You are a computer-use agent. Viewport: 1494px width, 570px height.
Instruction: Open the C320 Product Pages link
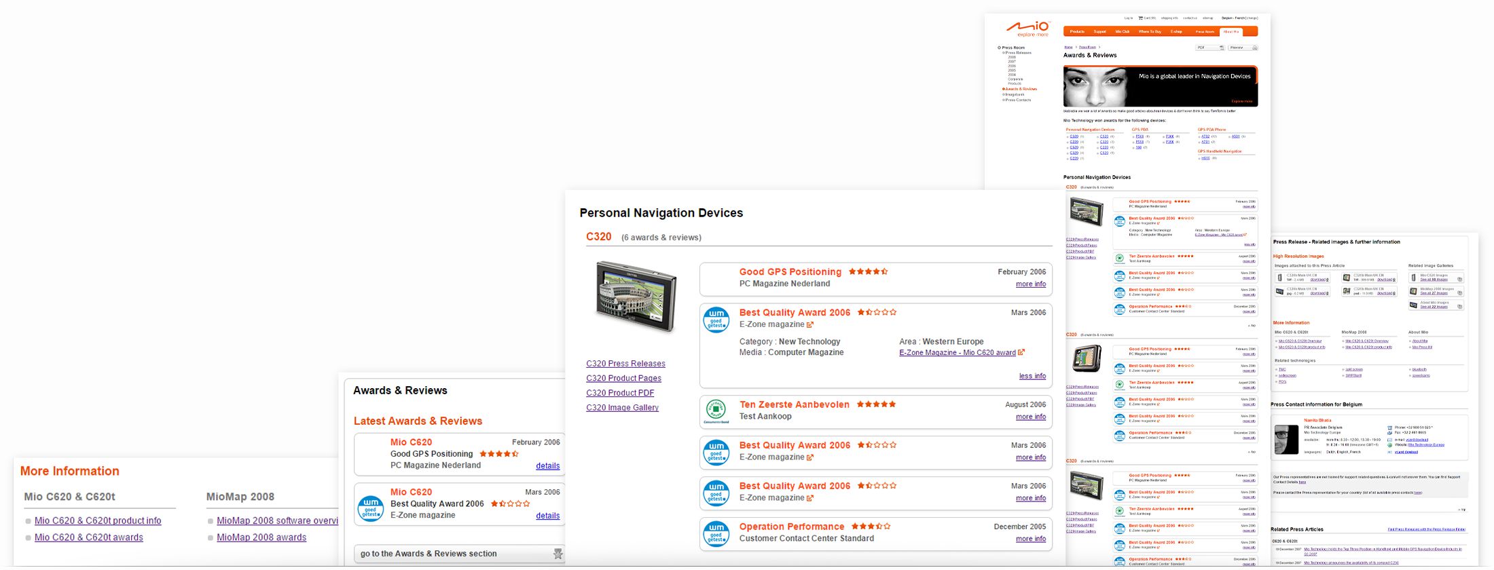click(x=623, y=378)
